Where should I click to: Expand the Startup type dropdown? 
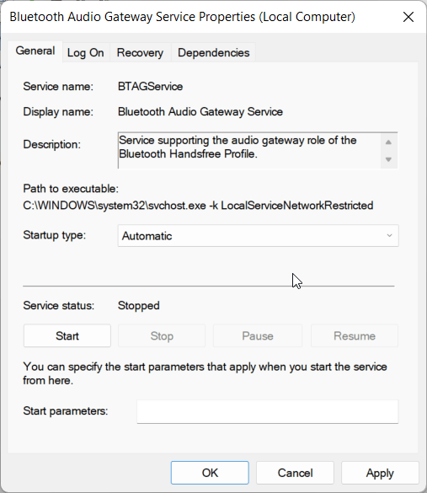[x=258, y=235]
